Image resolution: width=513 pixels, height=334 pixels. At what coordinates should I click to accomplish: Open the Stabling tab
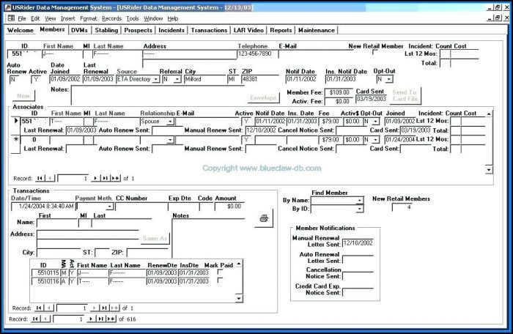point(106,30)
